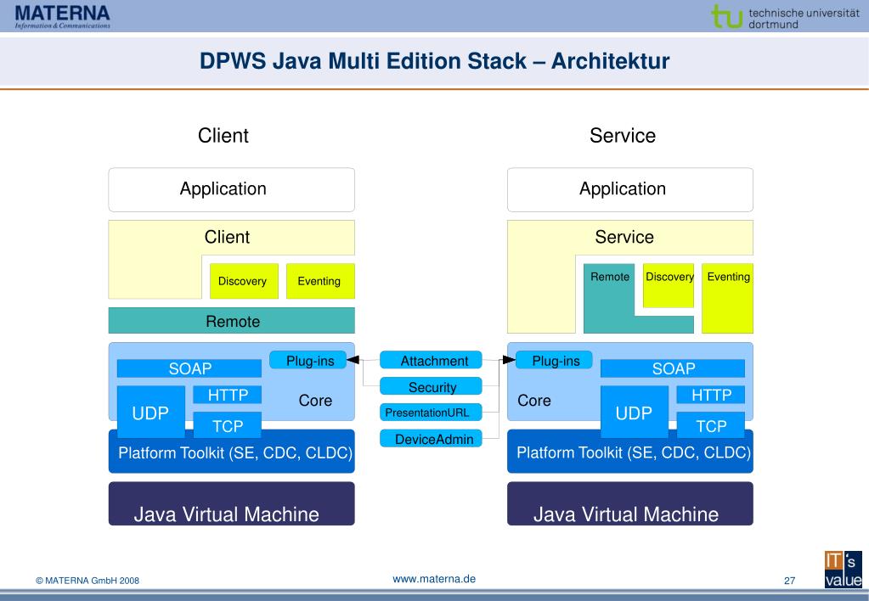Click the yellow Service layer label
This screenshot has width=869, height=601.
tap(624, 237)
